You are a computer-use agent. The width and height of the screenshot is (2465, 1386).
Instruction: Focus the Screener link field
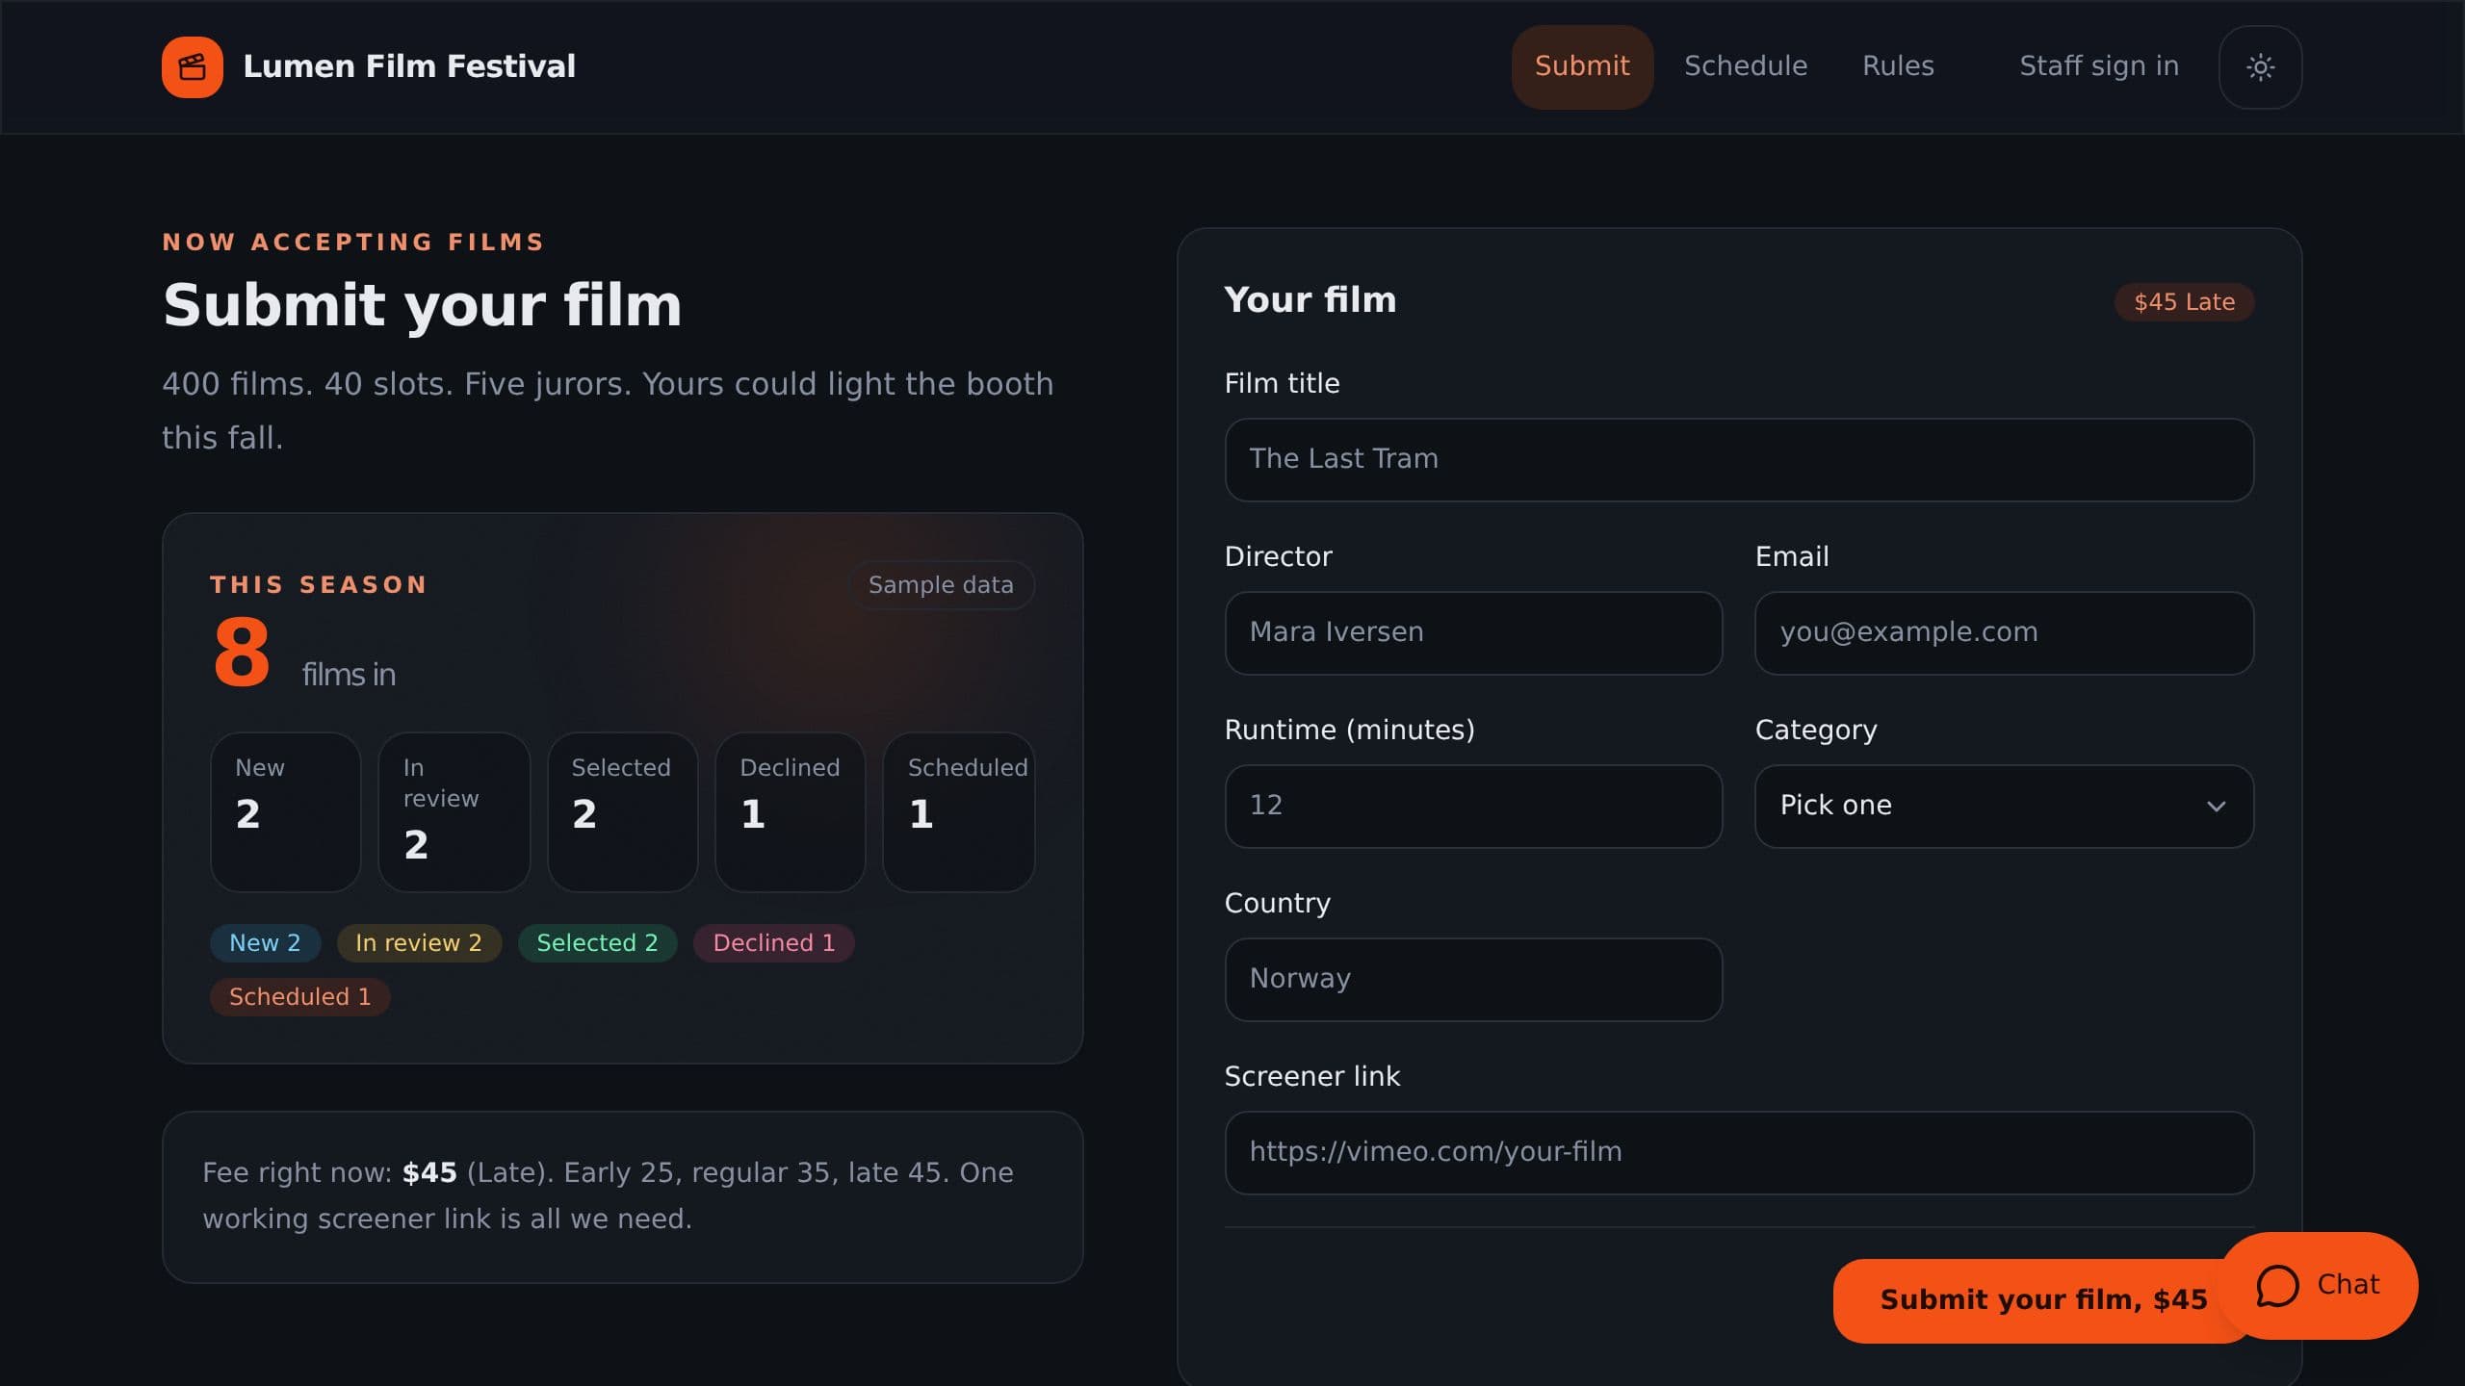1738,1152
